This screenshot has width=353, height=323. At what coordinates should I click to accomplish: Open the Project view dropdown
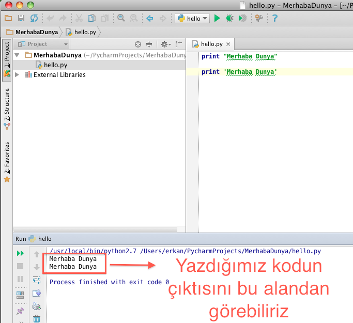(x=43, y=44)
